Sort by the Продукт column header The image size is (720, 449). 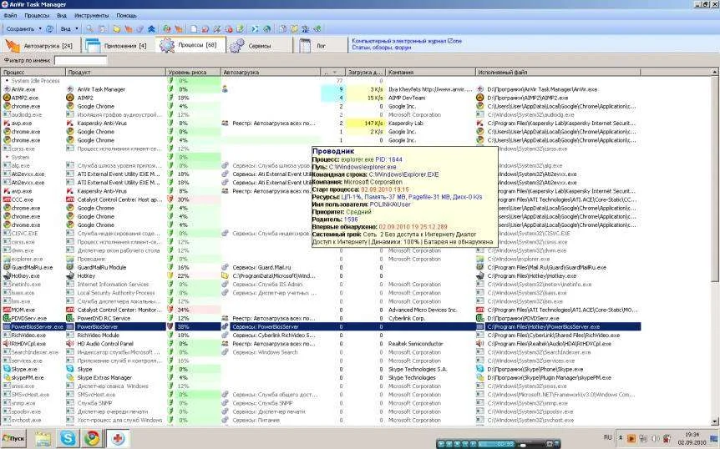115,72
